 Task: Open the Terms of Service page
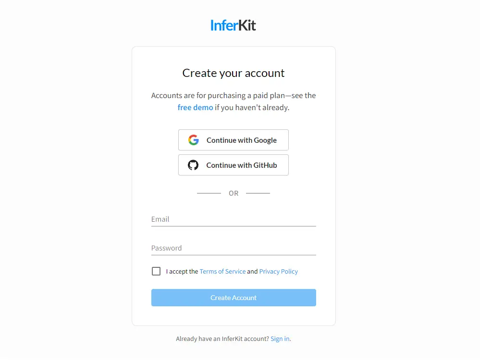[x=222, y=271]
